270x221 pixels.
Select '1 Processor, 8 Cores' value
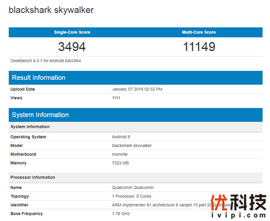point(131,196)
